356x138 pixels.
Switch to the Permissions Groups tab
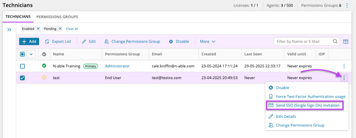click(x=57, y=17)
